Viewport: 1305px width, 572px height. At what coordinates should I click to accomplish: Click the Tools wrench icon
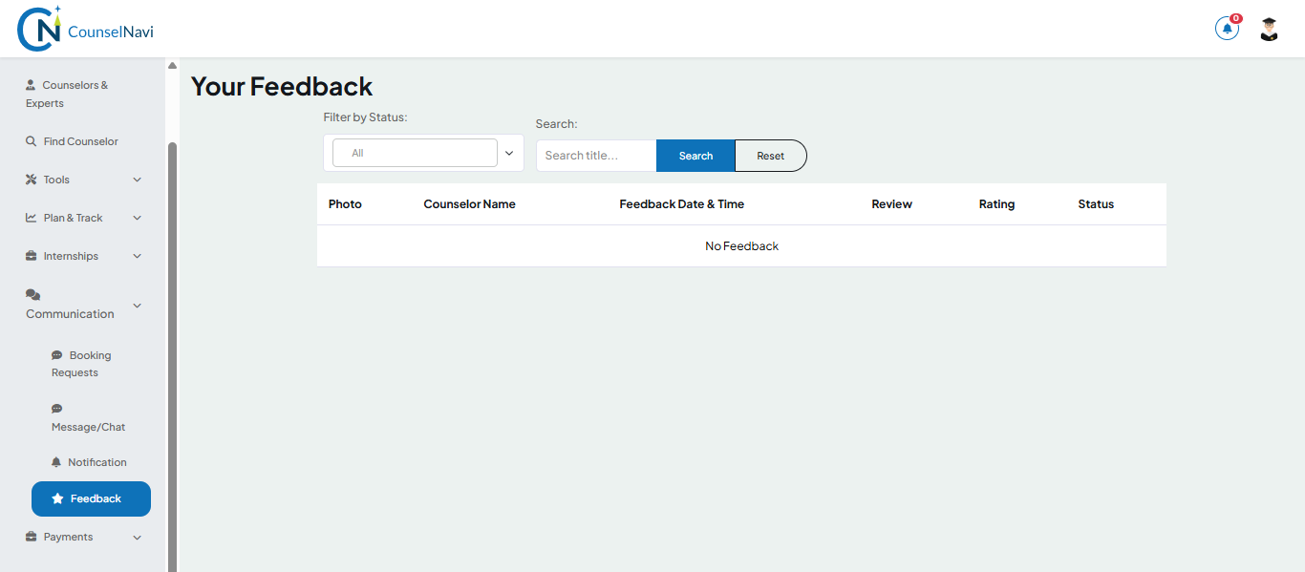(x=32, y=179)
